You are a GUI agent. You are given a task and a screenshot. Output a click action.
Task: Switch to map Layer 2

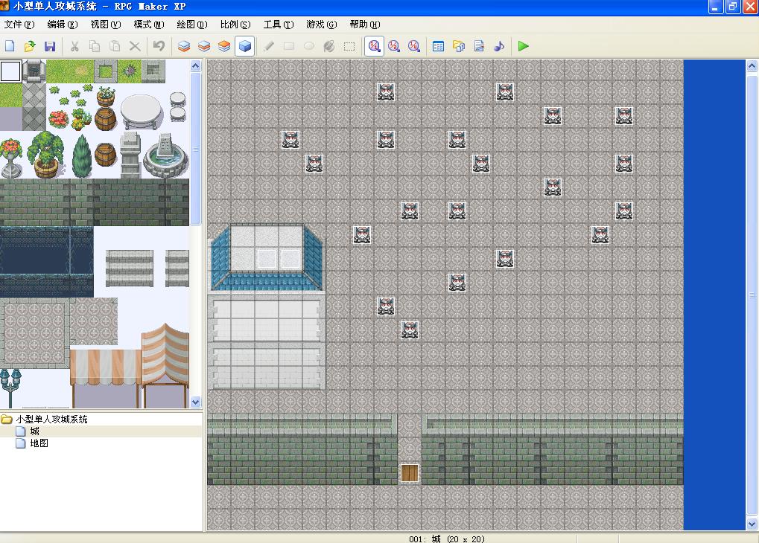[x=204, y=46]
